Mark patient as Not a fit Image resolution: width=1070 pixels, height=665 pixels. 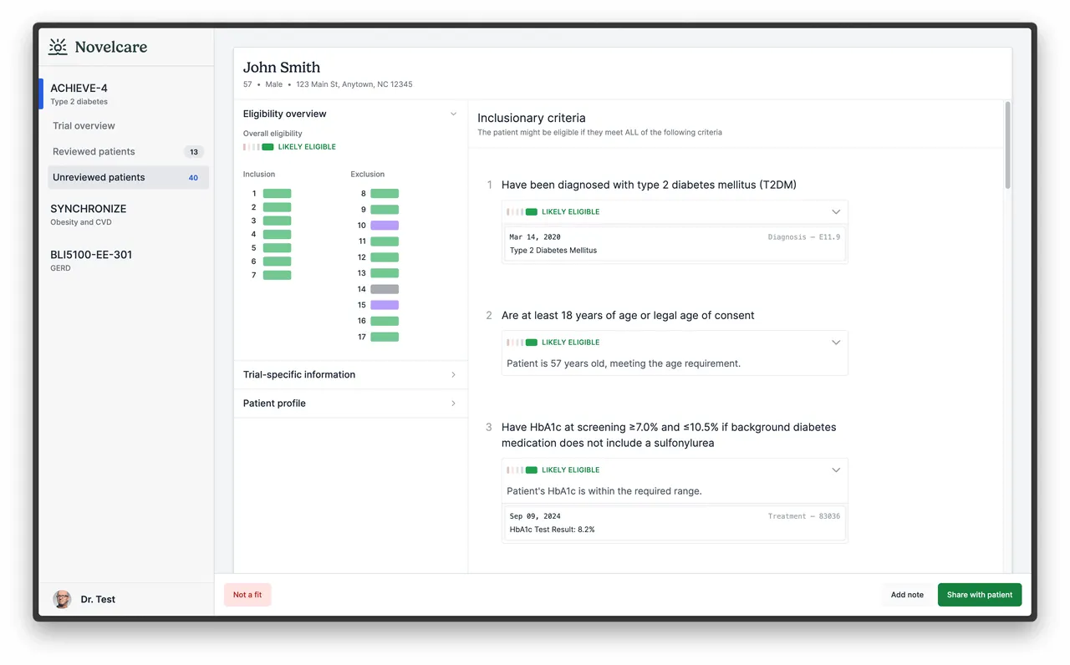coord(247,595)
